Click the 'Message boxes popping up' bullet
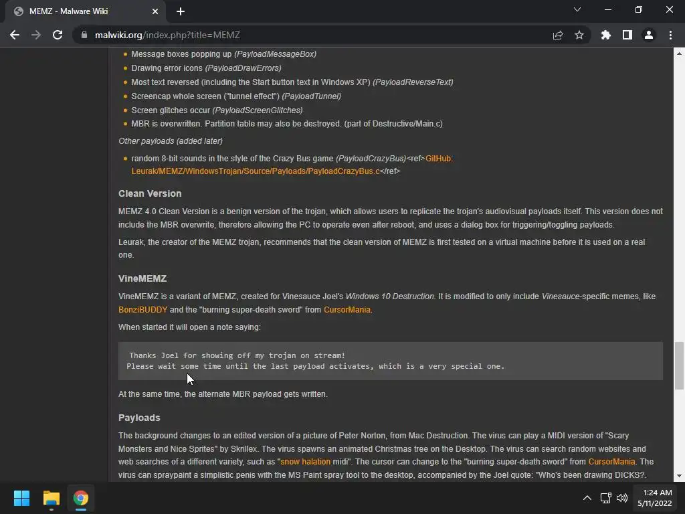 click(x=223, y=54)
